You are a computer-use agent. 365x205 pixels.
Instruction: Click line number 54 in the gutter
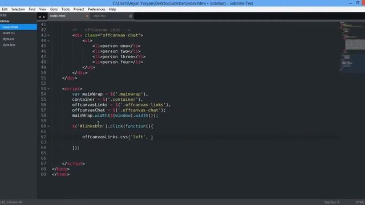click(x=43, y=94)
